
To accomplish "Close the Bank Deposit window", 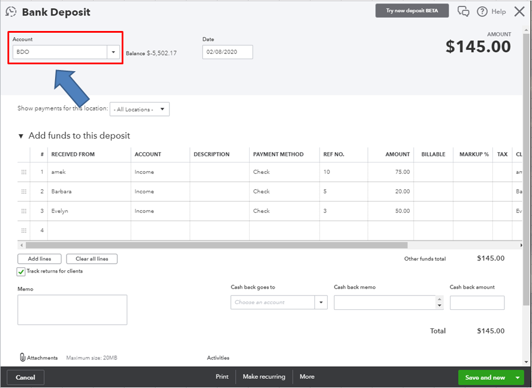I will [x=519, y=11].
